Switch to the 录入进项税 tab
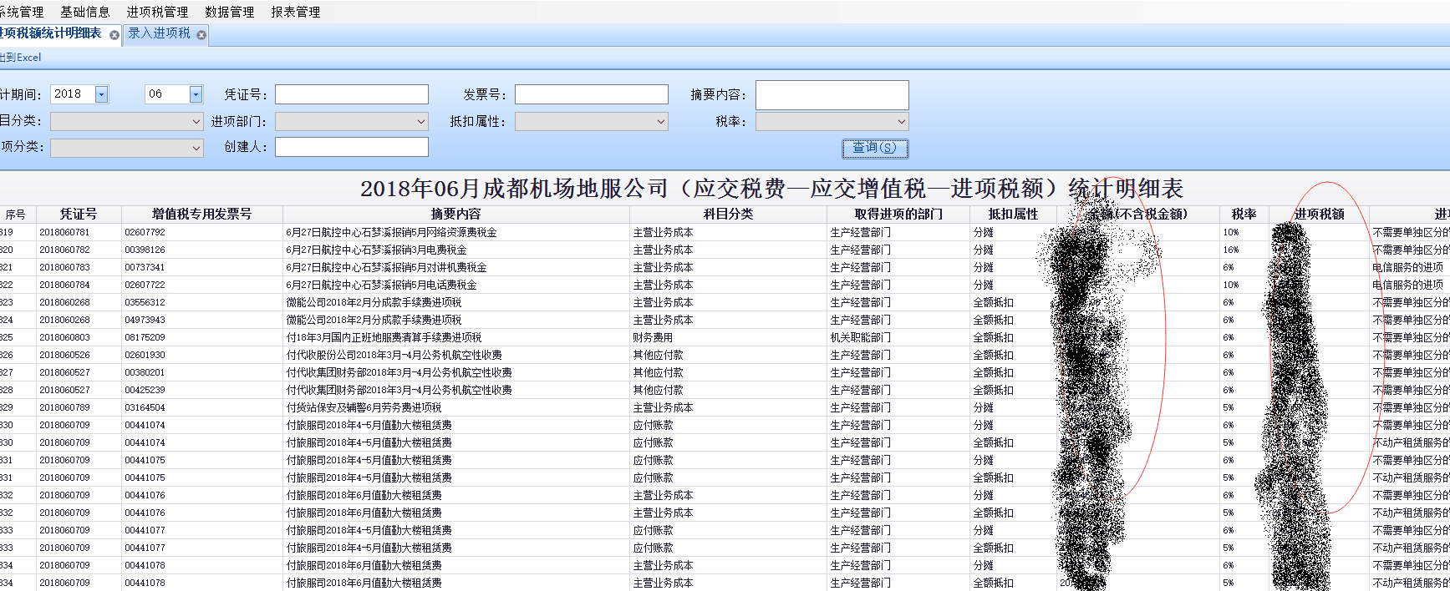The width and height of the screenshot is (1450, 591). point(159,33)
